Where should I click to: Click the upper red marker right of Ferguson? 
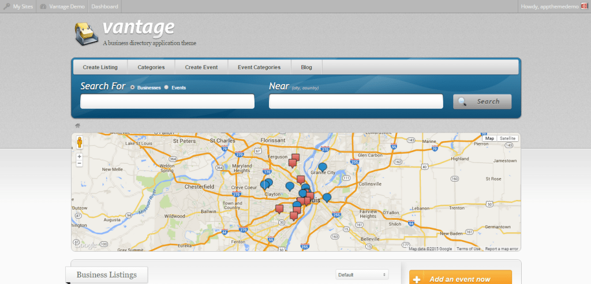[296, 158]
